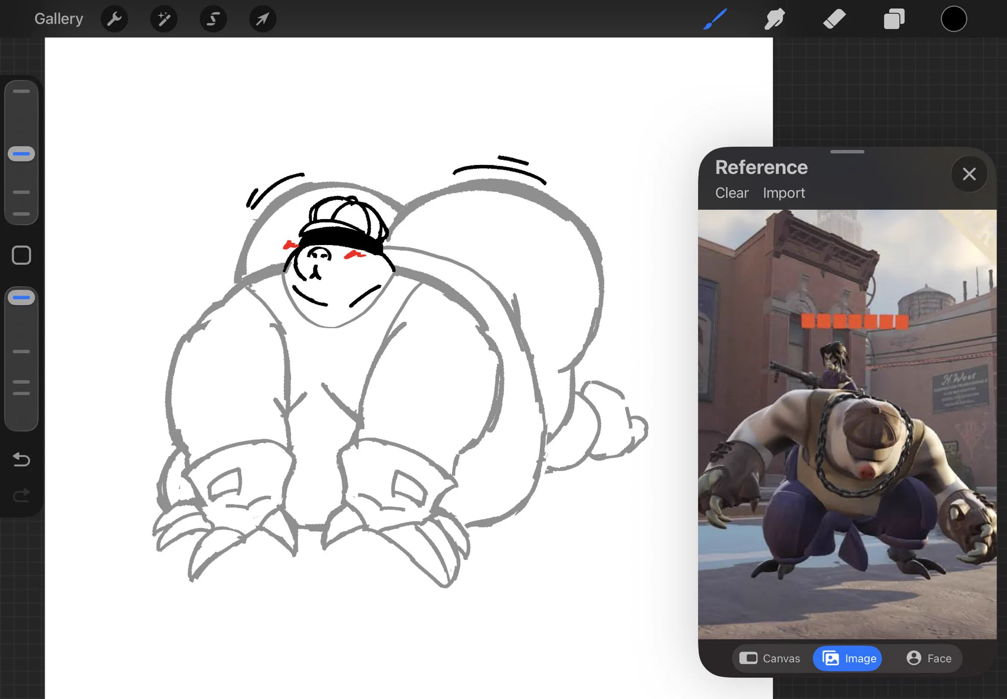Open the Gallery view
Screen dimensions: 1007x699
pyautogui.click(x=59, y=19)
